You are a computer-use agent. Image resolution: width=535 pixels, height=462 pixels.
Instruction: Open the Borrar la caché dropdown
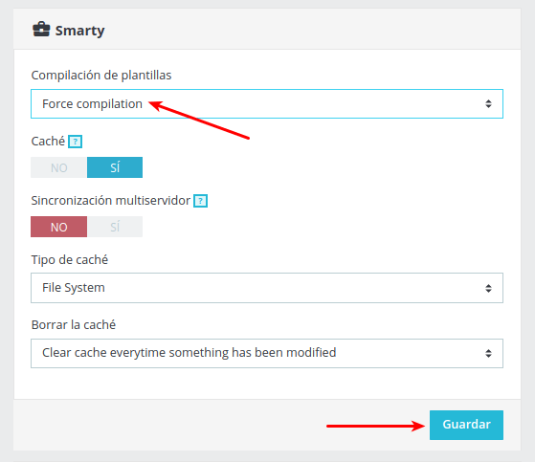point(267,353)
